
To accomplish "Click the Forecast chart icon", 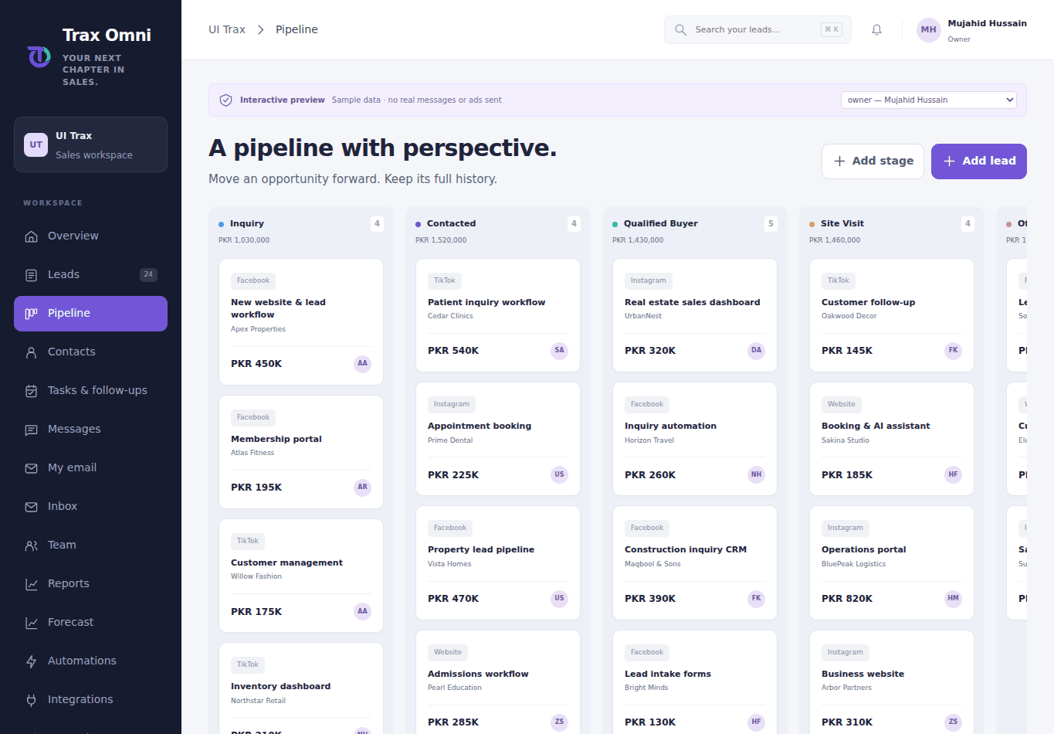I will click(32, 623).
